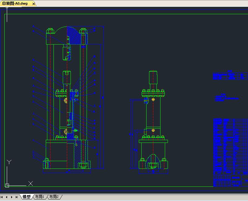This screenshot has width=248, height=201.
Task: Go to next layout tab arrow
Action: pyautogui.click(x=11, y=197)
